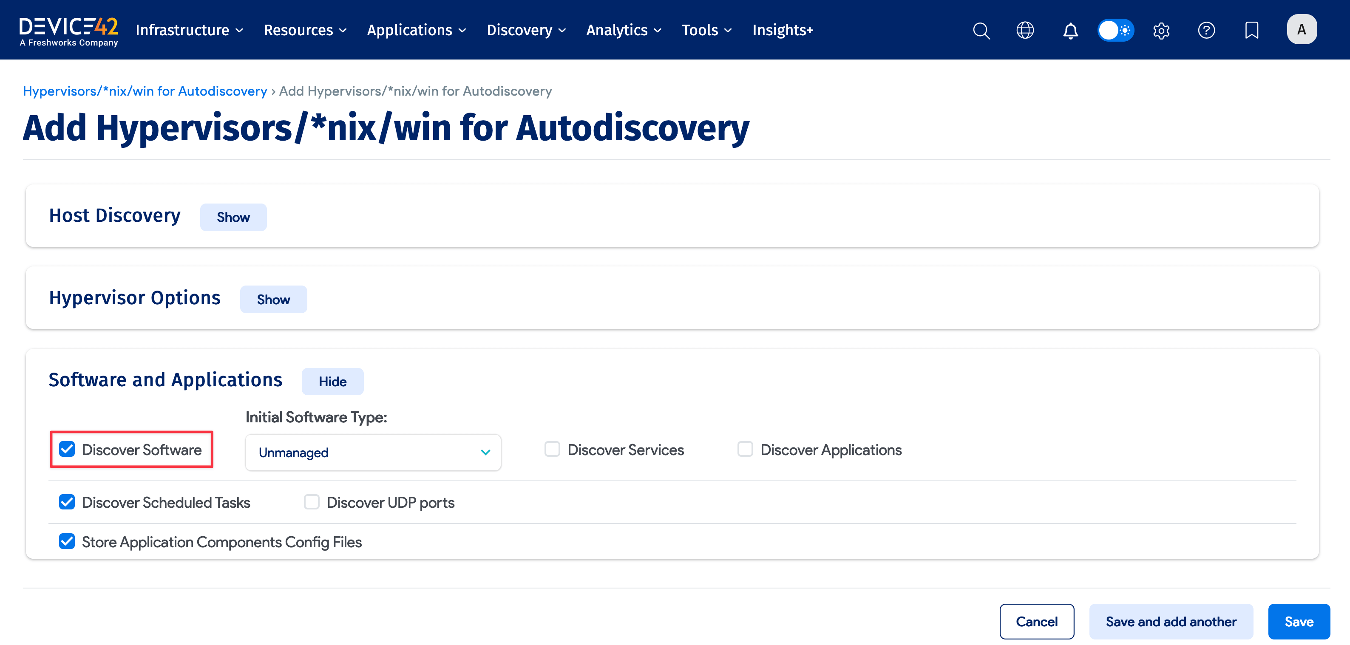Open the notifications bell

point(1070,30)
